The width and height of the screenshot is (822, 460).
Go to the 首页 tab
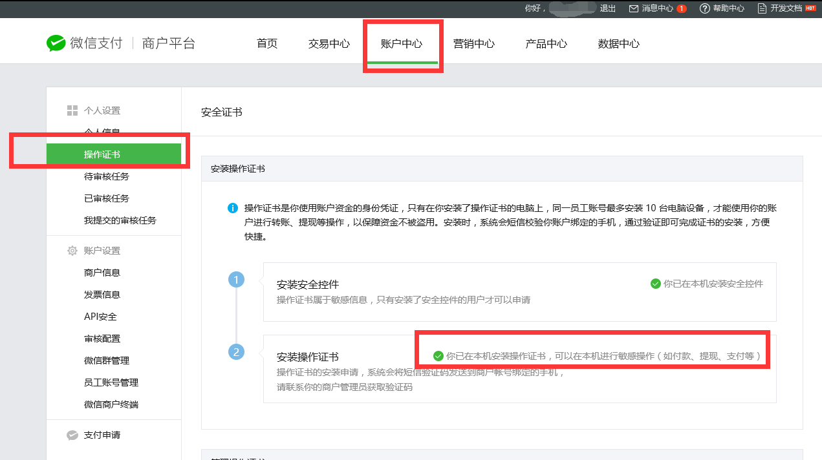[x=267, y=44]
